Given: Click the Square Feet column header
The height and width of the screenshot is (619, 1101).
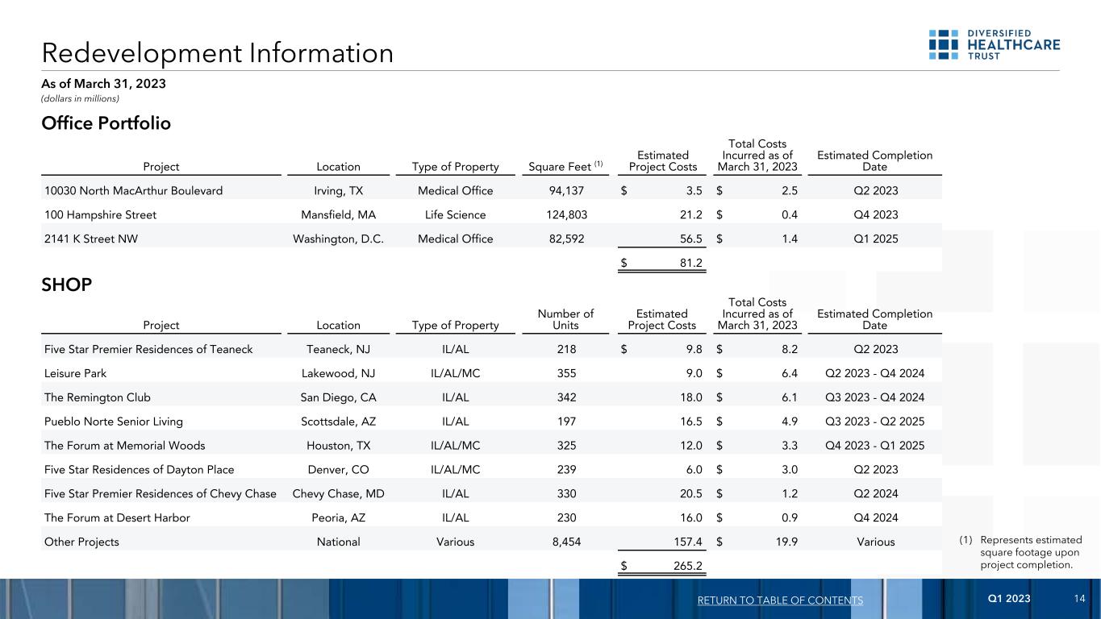Looking at the screenshot, I should pos(562,167).
